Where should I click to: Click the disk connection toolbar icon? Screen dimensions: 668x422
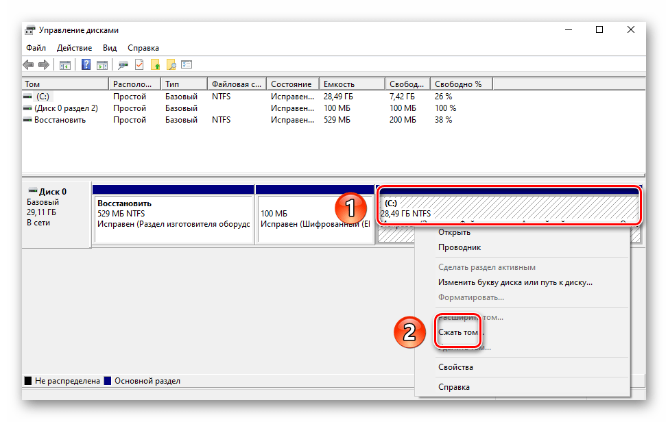pyautogui.click(x=123, y=65)
